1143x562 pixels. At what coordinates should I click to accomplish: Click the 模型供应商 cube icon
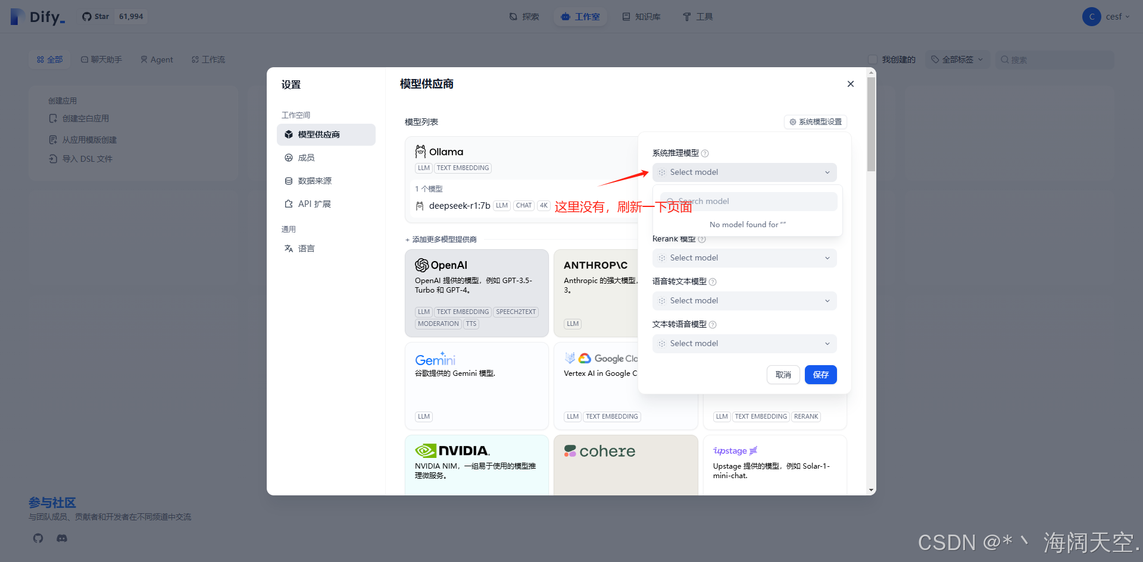pos(289,134)
